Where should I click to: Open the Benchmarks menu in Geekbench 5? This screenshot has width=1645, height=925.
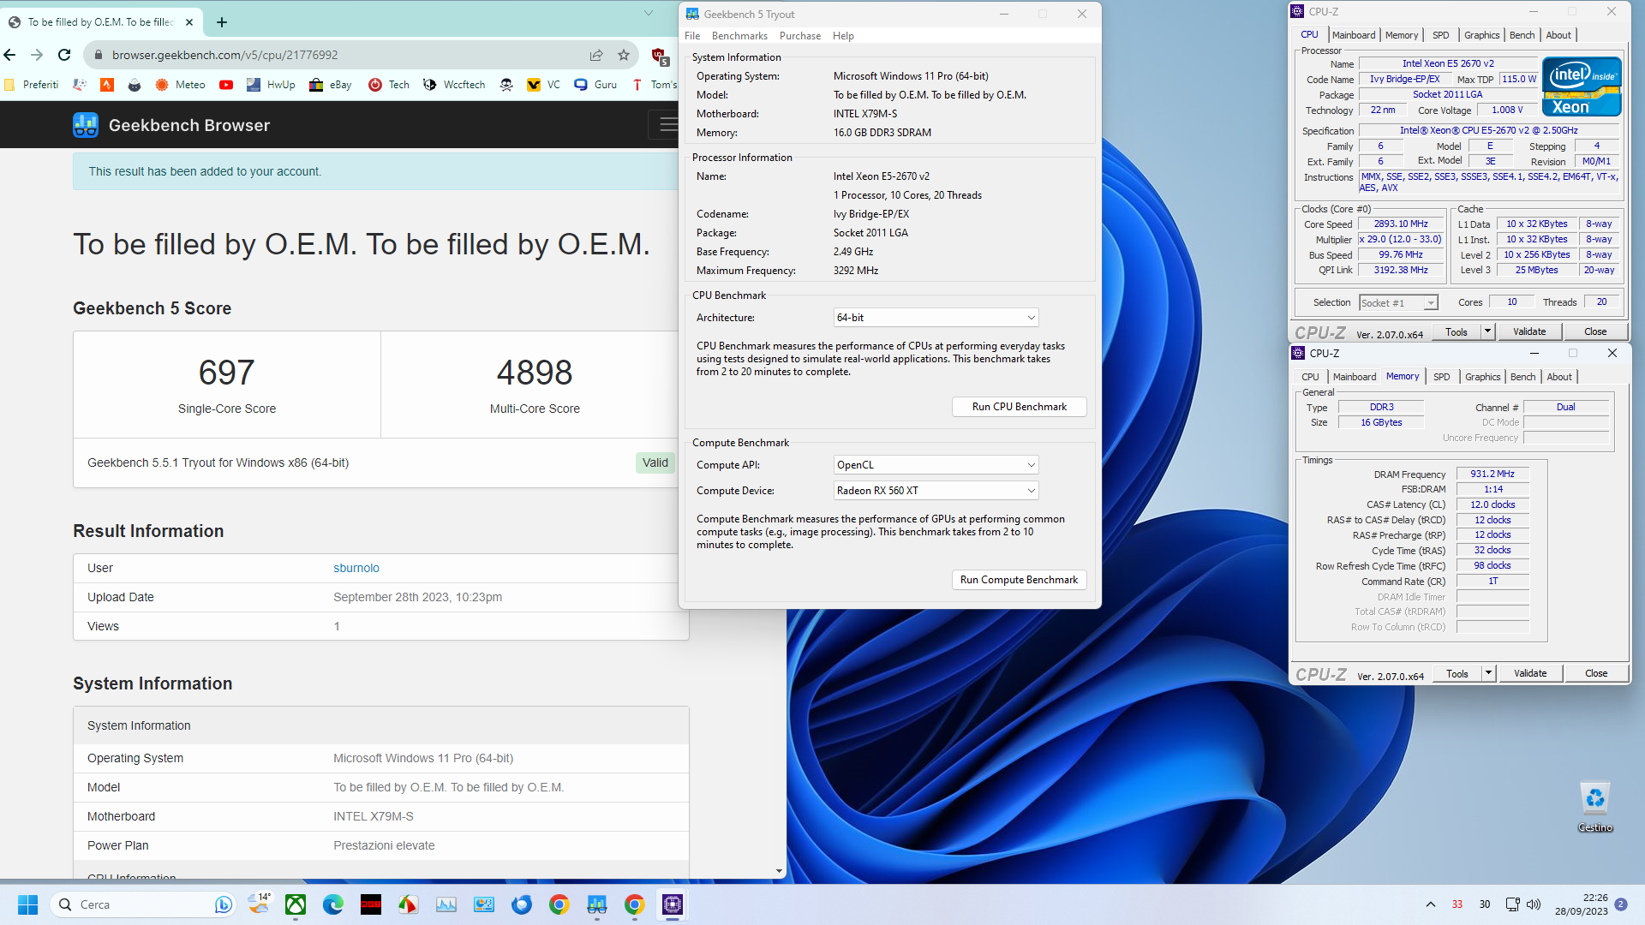(739, 36)
